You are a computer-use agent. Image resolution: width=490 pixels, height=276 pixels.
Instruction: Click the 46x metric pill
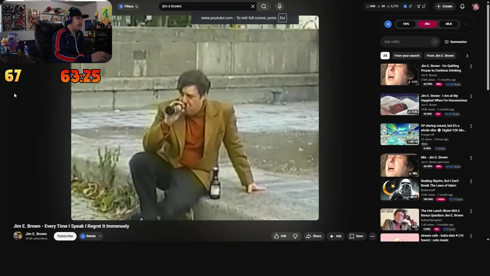(427, 24)
